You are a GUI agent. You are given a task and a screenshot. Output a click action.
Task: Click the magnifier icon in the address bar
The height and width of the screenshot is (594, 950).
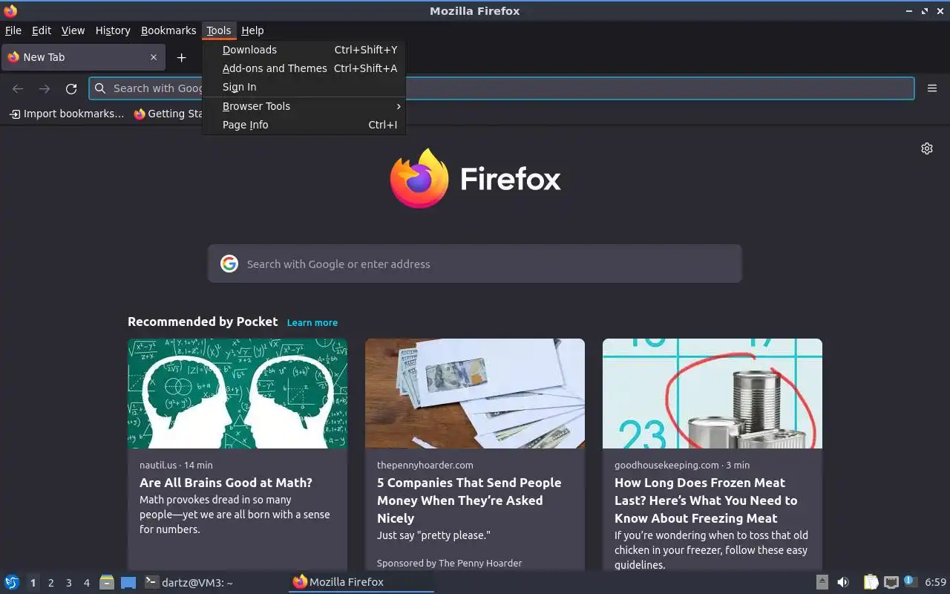click(x=100, y=88)
